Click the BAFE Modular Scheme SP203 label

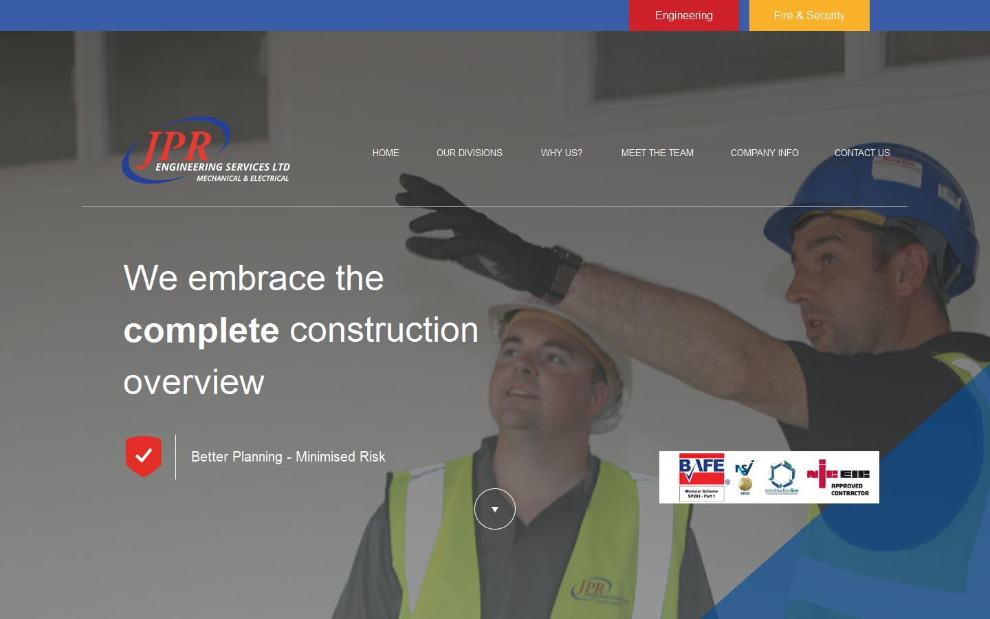(701, 492)
